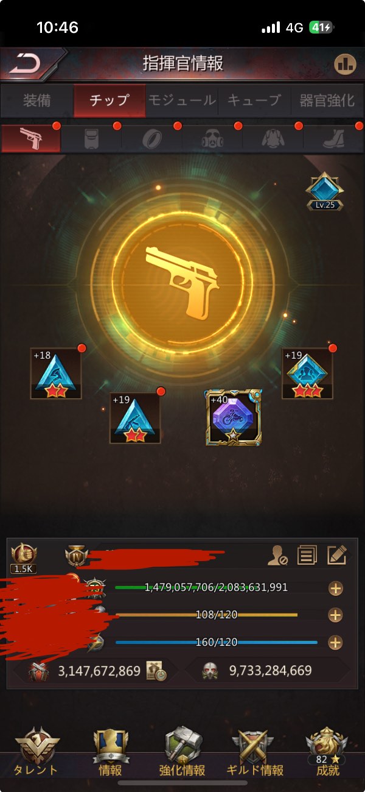This screenshot has height=792, width=365.
Task: Tap the +18 blue triangle chip
Action: (56, 373)
